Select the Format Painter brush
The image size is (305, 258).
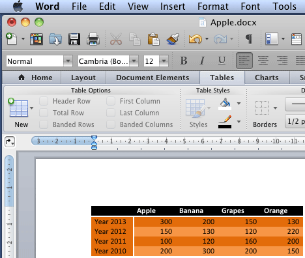tap(173, 39)
